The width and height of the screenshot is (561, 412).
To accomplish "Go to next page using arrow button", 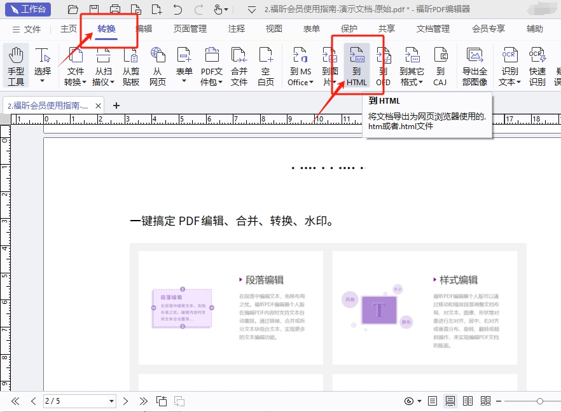I will (125, 401).
